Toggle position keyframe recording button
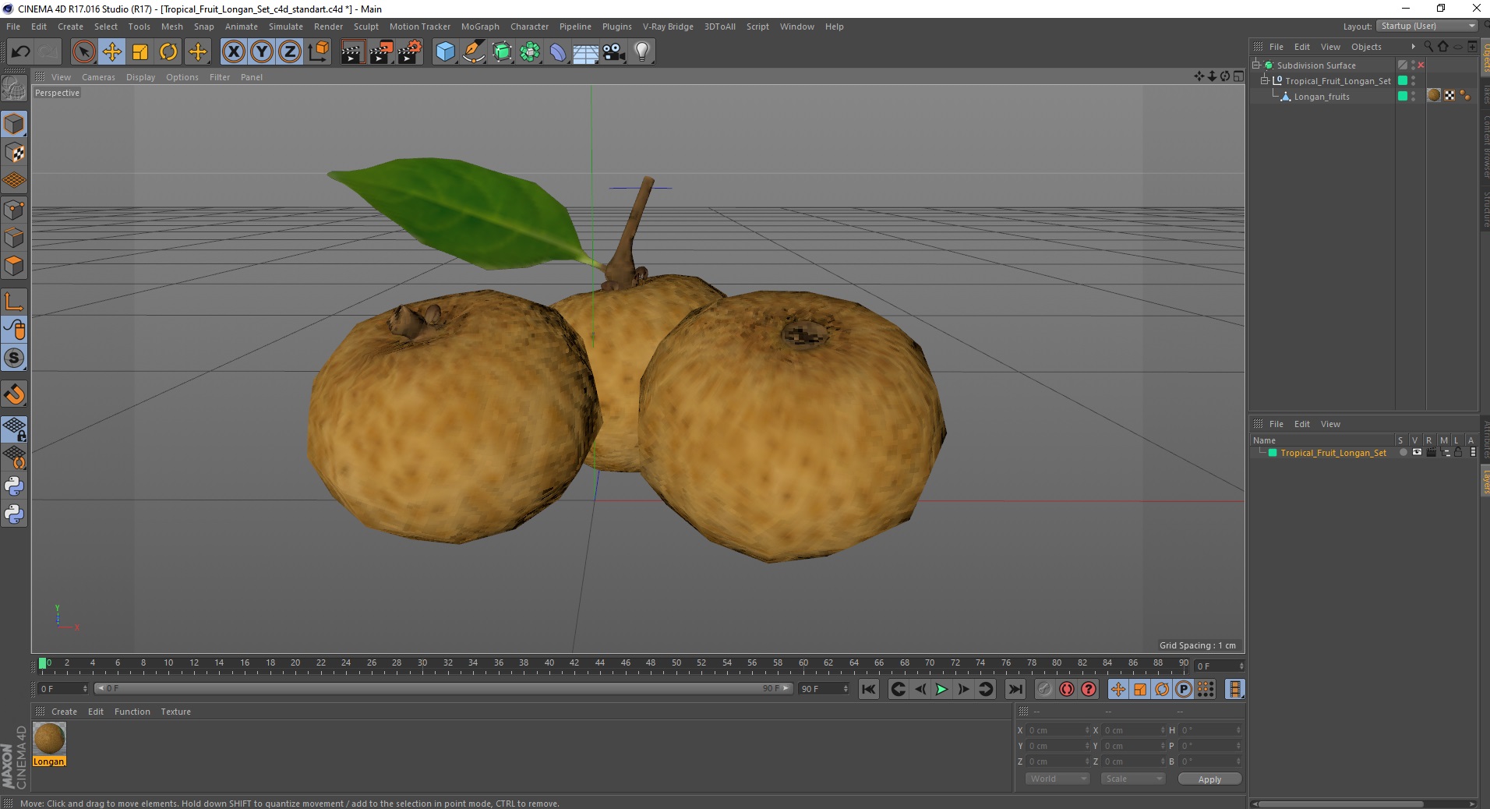 point(1117,689)
